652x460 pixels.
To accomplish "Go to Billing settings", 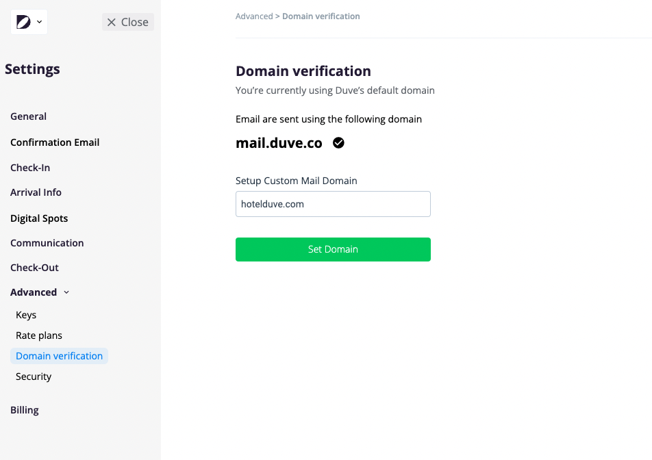I will [25, 410].
